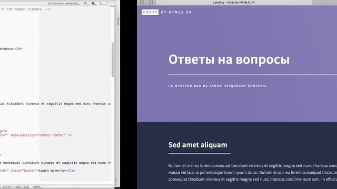Click the "uat tincidunt vivamus et sagittis" code line
The height and width of the screenshot is (189, 337).
click(x=55, y=104)
